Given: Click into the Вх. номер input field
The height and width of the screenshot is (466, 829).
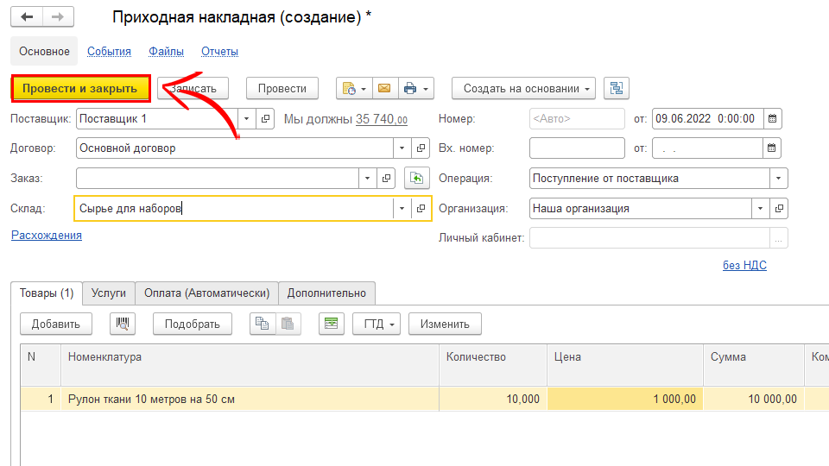Looking at the screenshot, I should [576, 148].
